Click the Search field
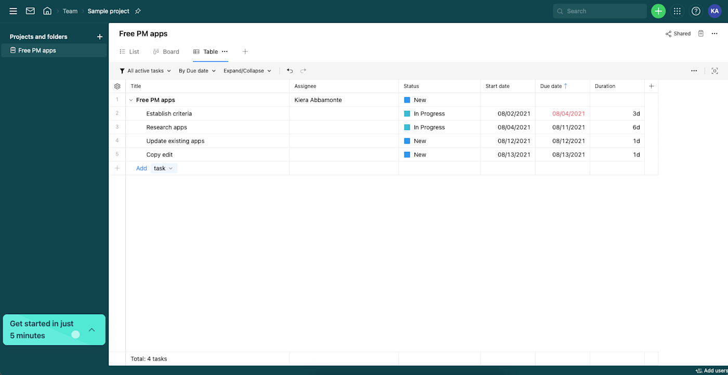 (x=600, y=11)
